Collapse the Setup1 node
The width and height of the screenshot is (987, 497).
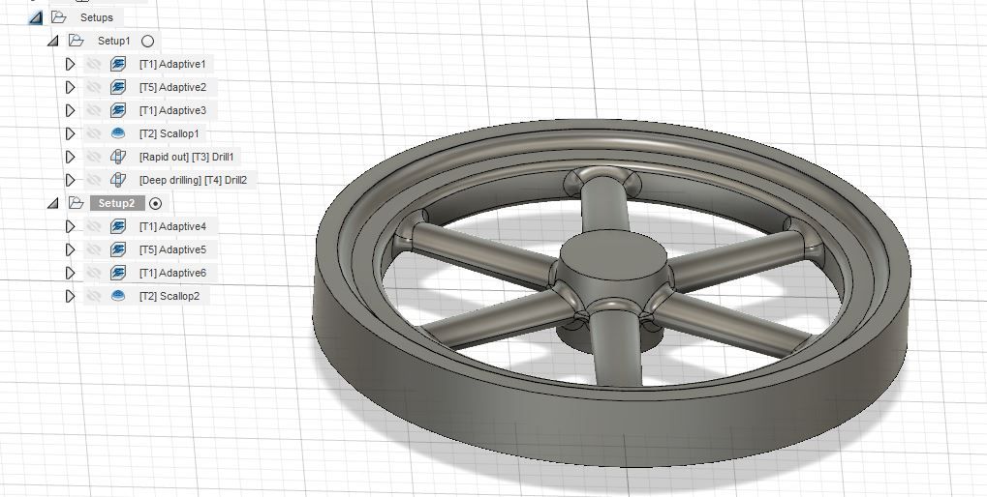[x=53, y=42]
